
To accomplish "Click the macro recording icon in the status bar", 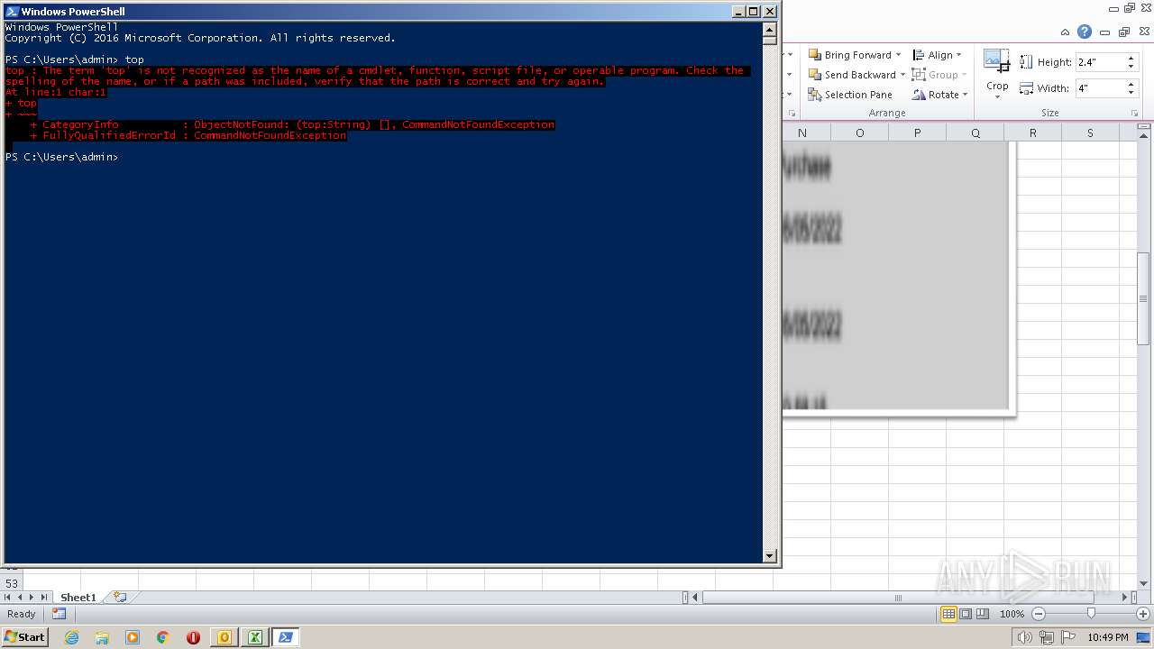I will pyautogui.click(x=59, y=614).
